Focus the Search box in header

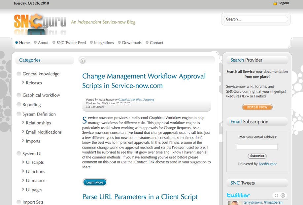click(x=256, y=19)
